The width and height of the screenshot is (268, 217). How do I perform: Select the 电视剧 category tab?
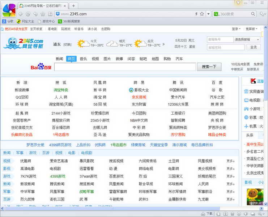[87, 153]
